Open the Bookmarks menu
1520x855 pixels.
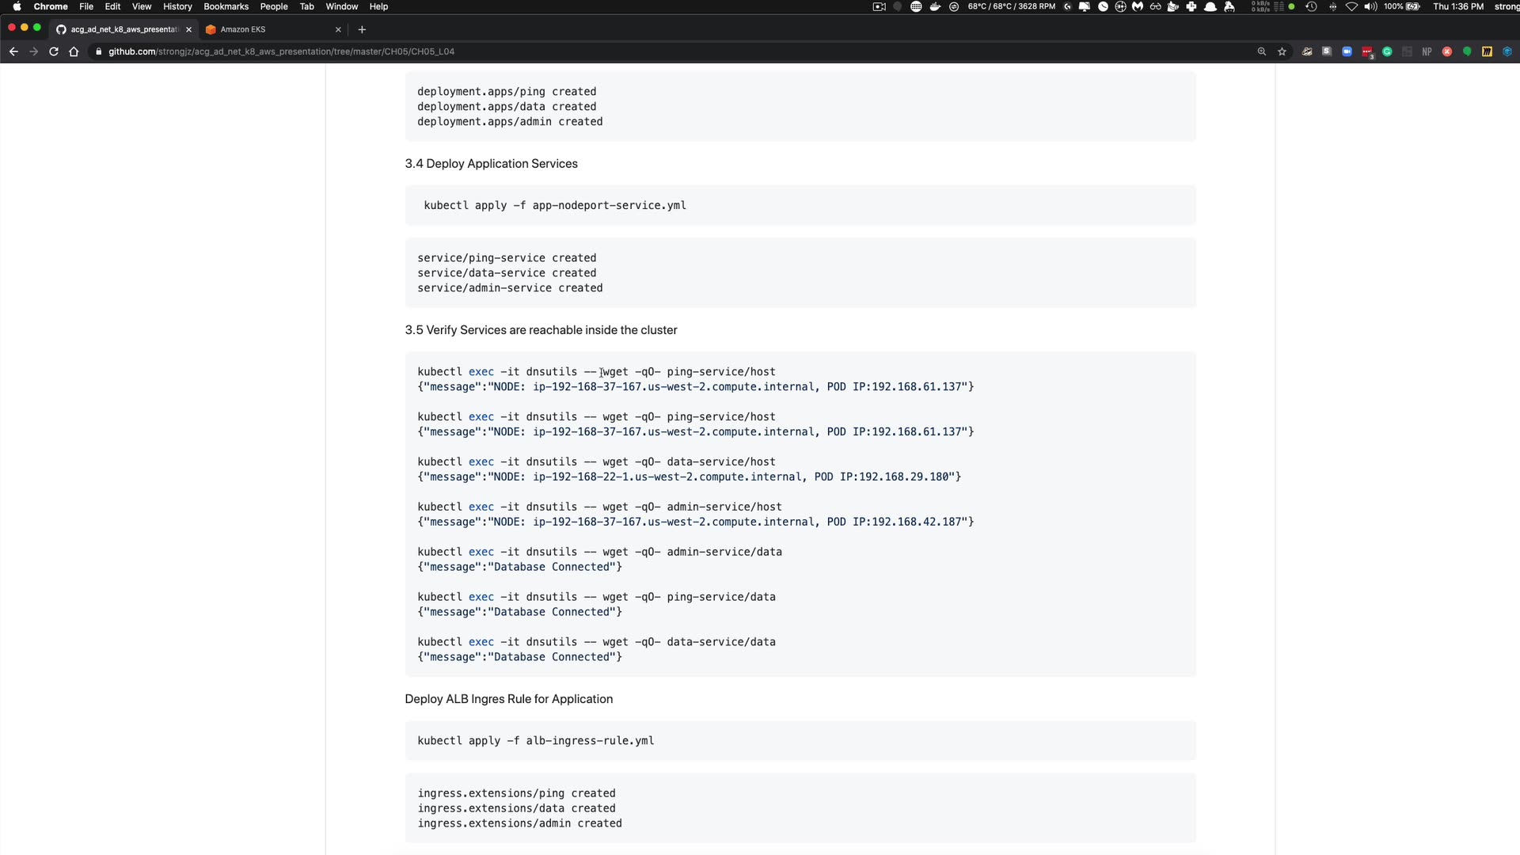[x=226, y=6]
